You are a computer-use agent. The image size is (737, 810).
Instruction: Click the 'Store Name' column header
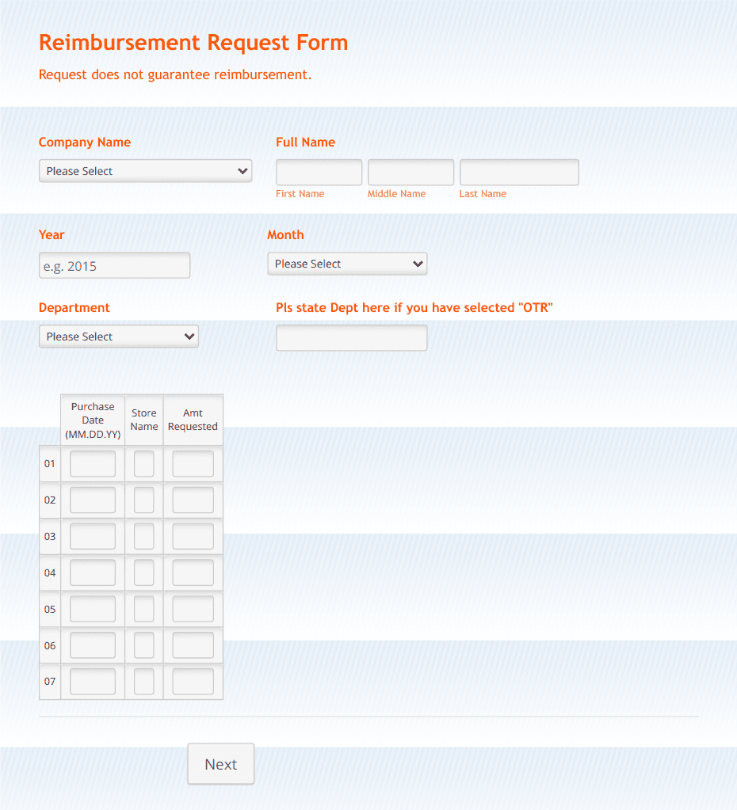pyautogui.click(x=143, y=420)
